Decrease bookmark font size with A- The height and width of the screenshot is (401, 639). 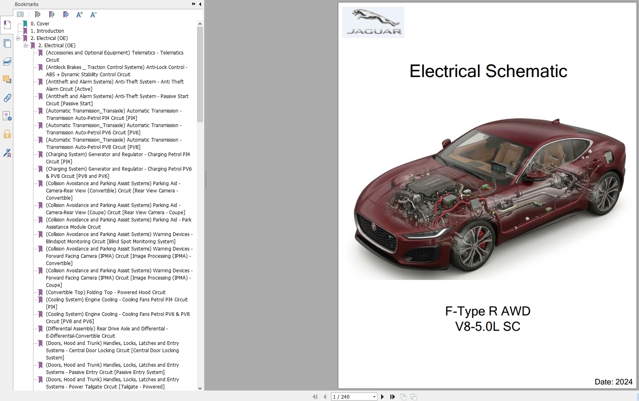pyautogui.click(x=93, y=15)
